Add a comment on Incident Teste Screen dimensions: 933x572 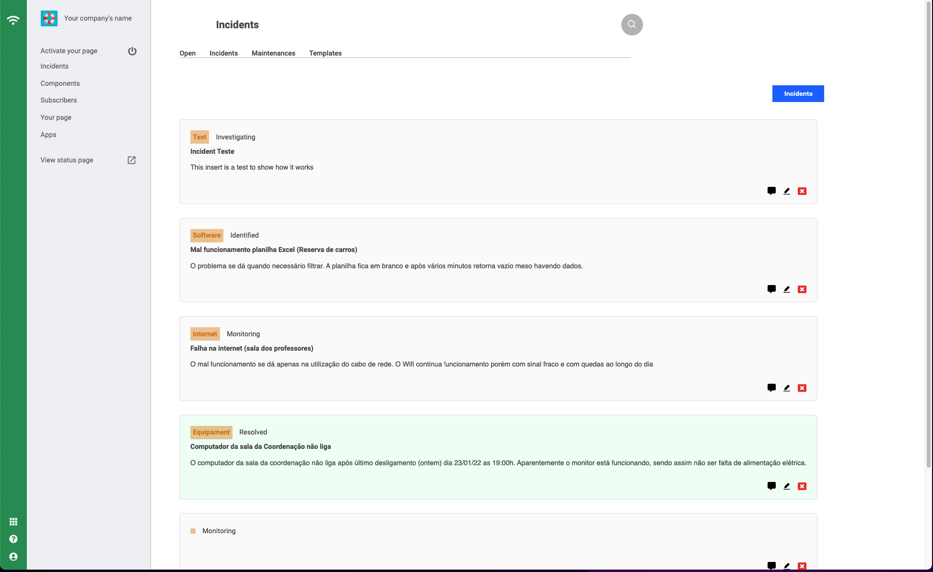click(x=771, y=191)
